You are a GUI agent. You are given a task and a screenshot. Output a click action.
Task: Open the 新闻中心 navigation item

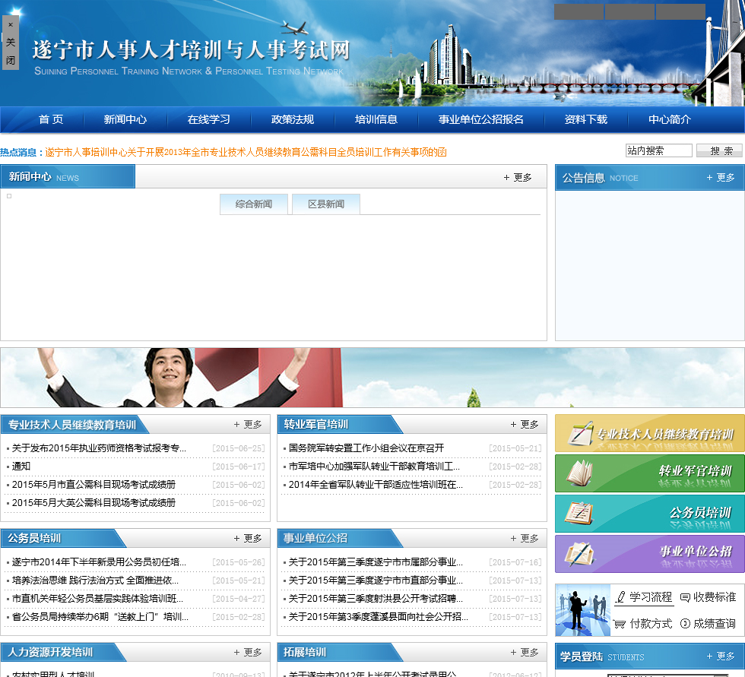125,119
